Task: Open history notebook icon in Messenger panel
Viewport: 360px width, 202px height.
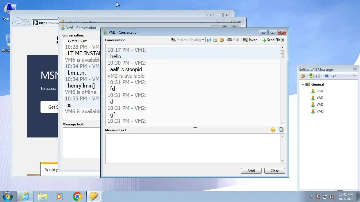Action: point(318,76)
